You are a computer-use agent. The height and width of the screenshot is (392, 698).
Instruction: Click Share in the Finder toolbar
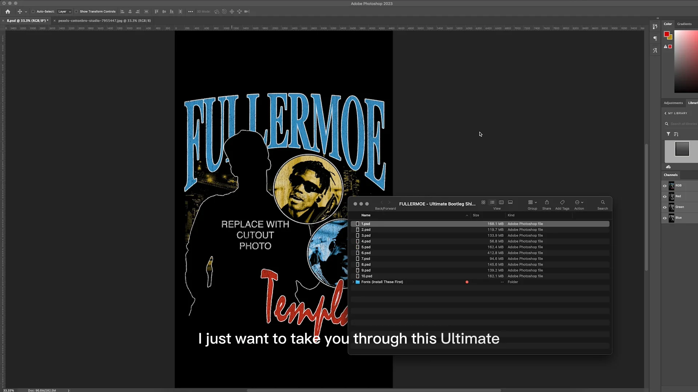click(547, 202)
